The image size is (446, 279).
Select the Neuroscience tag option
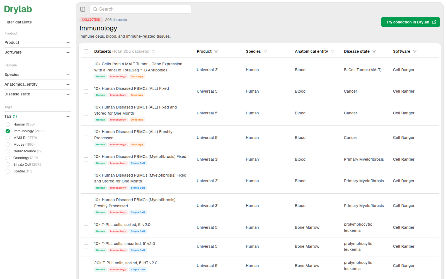pos(8,151)
